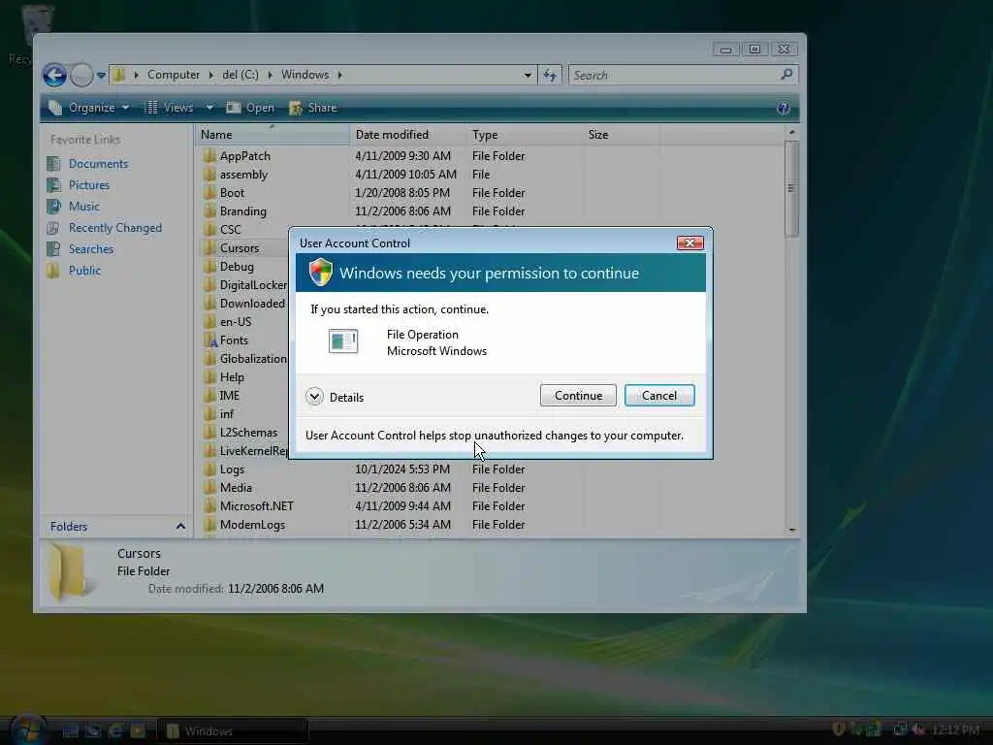Cancel the User Account Control prompt
This screenshot has height=745, width=993.
pos(659,396)
